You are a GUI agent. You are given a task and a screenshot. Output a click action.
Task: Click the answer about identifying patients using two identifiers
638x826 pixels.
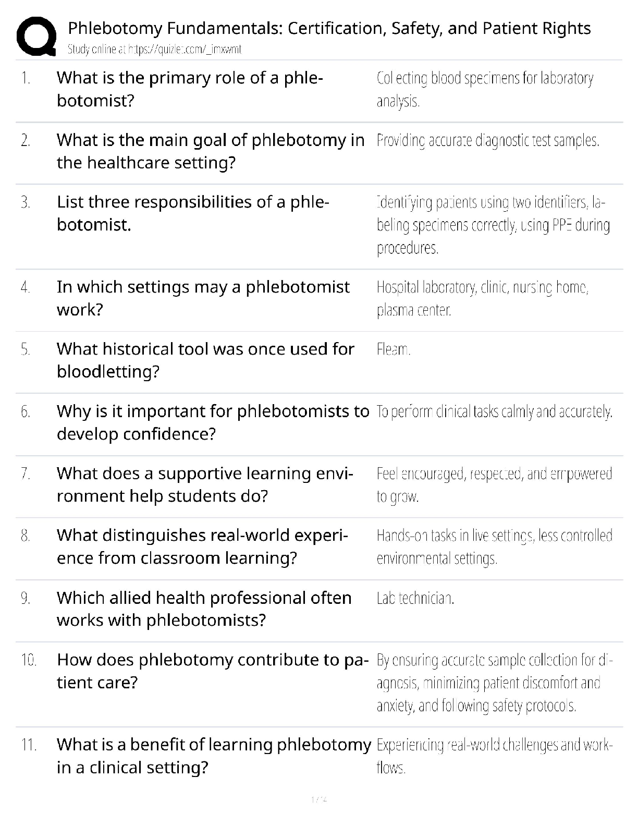pyautogui.click(x=493, y=225)
